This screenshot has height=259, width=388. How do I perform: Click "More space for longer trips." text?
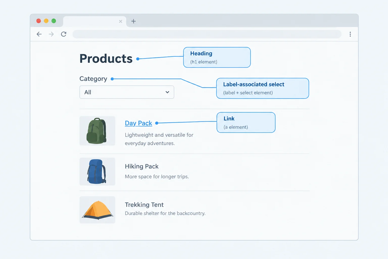tap(157, 177)
